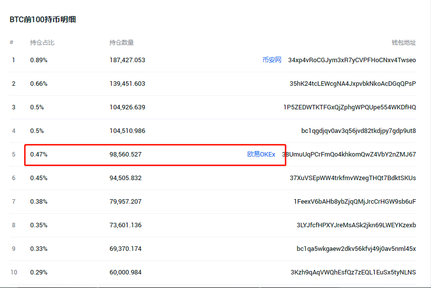Image resolution: width=431 pixels, height=288 pixels.
Task: Click the 0.66% holding percentage
Action: (x=39, y=84)
